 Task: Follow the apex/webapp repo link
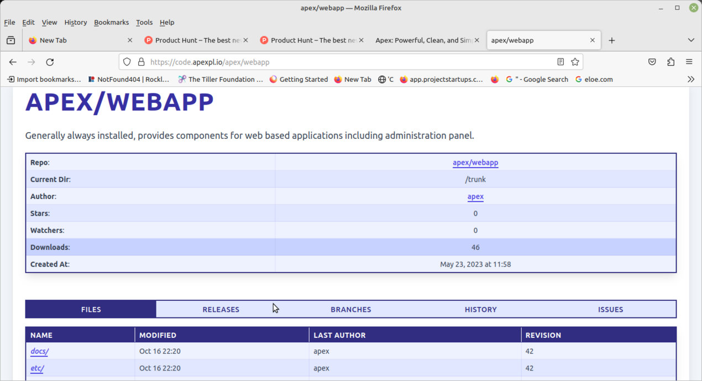pos(475,163)
